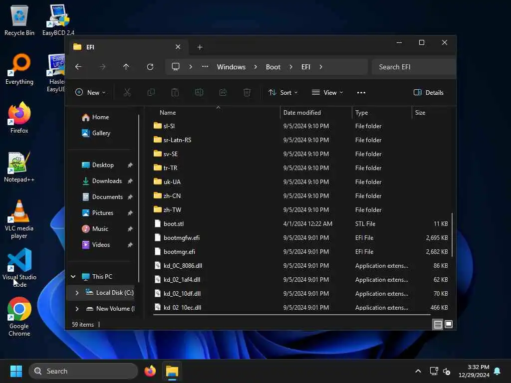Viewport: 511px width, 383px height.
Task: Refresh the EFI folder view
Action: 150,67
